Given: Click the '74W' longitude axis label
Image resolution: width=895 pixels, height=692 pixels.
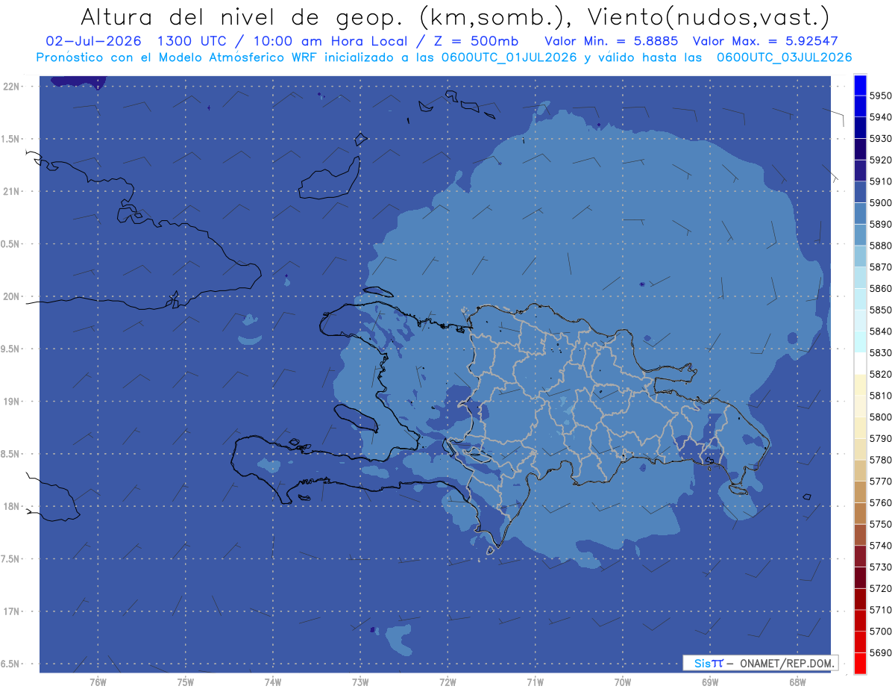Looking at the screenshot, I should [273, 682].
